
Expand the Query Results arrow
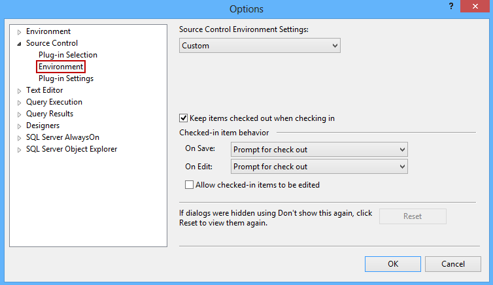coord(19,114)
